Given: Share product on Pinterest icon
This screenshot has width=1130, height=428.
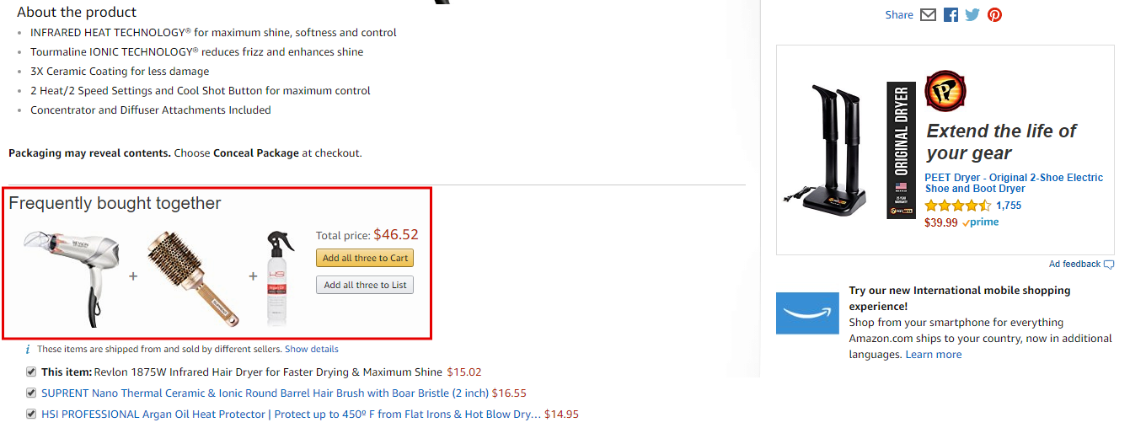Looking at the screenshot, I should click(995, 15).
